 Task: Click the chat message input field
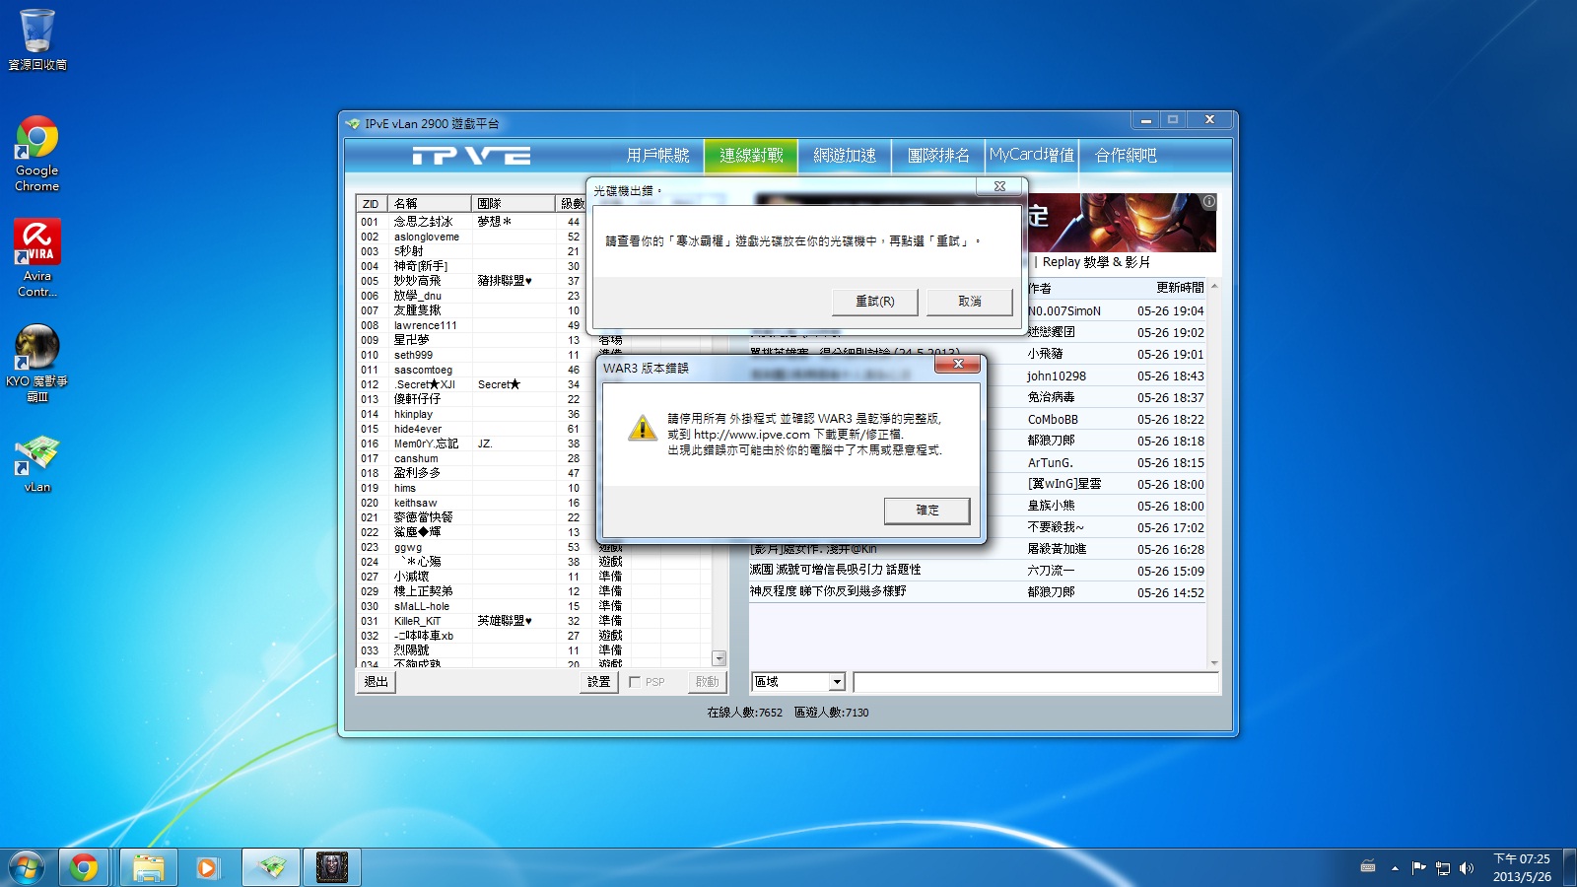(1035, 682)
